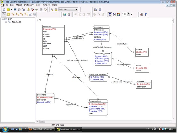Switch to RoundCube Webmail taskbar button
The height and width of the screenshot is (133, 177).
click(x=41, y=129)
